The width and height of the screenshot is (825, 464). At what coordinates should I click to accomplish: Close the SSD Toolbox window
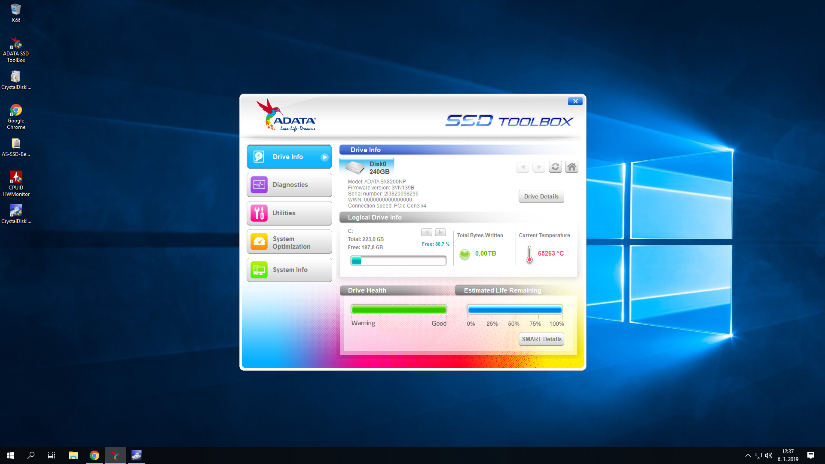click(x=575, y=101)
